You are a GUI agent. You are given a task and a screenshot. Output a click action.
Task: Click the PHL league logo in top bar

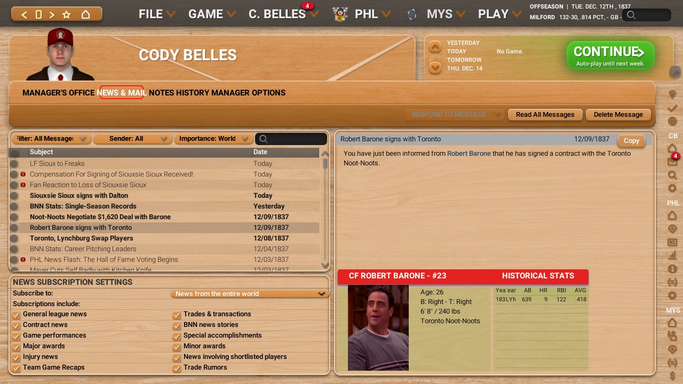tap(340, 14)
